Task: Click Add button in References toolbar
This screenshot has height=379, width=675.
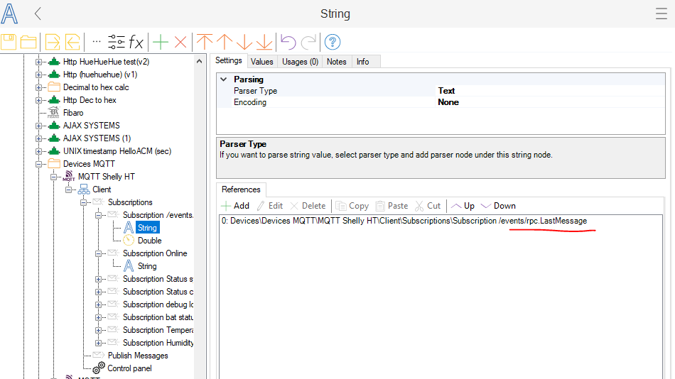Action: coord(235,206)
